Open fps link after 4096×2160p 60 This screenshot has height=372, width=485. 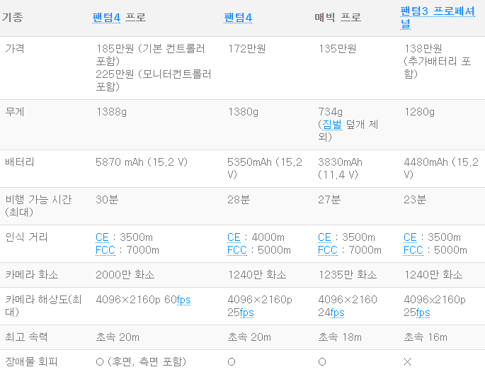coord(183,300)
